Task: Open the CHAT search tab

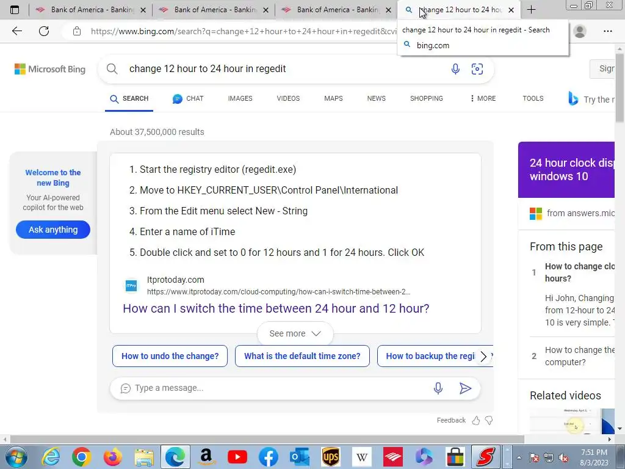Action: [188, 98]
